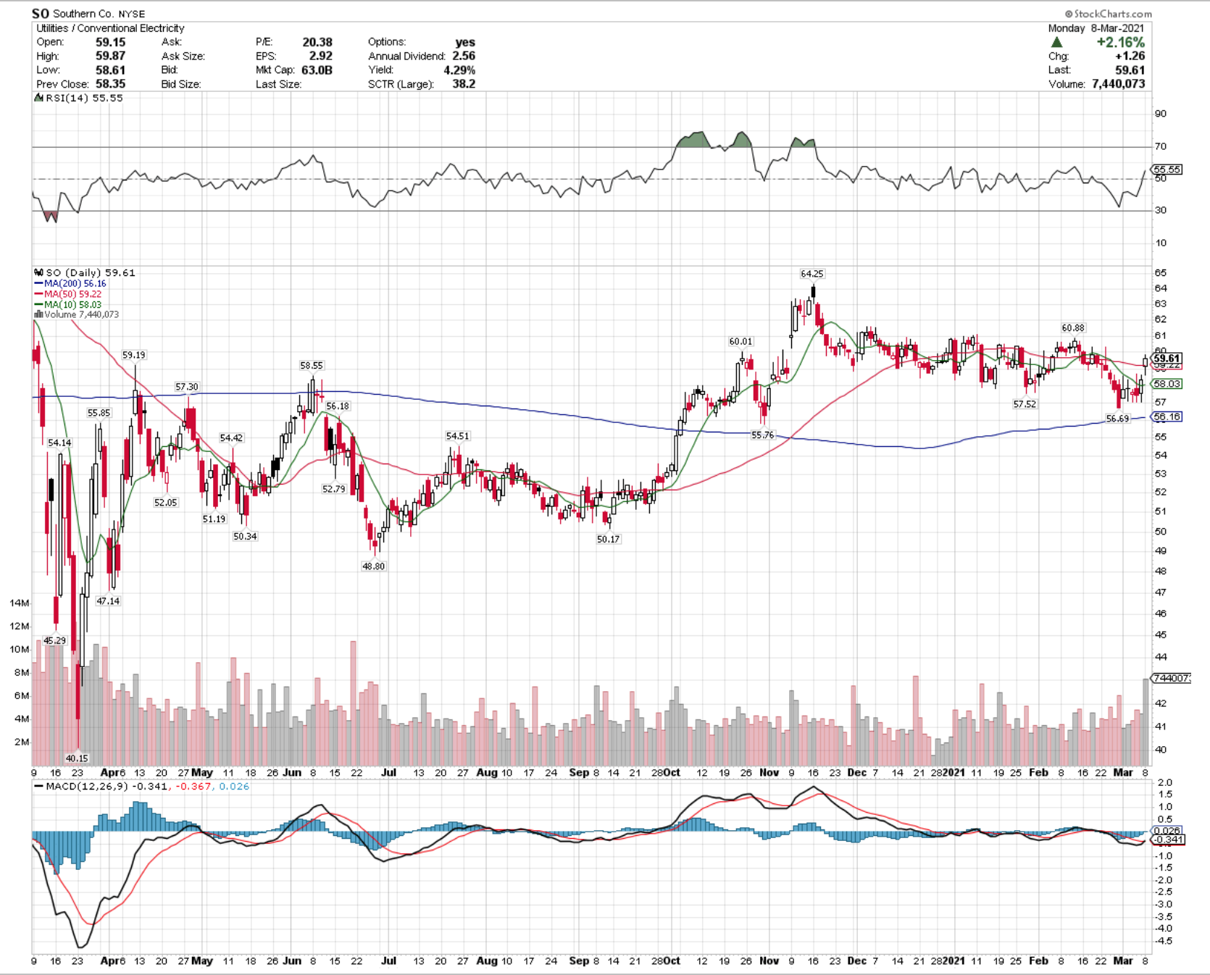Click the 59.61 last price flag on price axis
This screenshot has width=1210, height=975.
pos(1167,359)
